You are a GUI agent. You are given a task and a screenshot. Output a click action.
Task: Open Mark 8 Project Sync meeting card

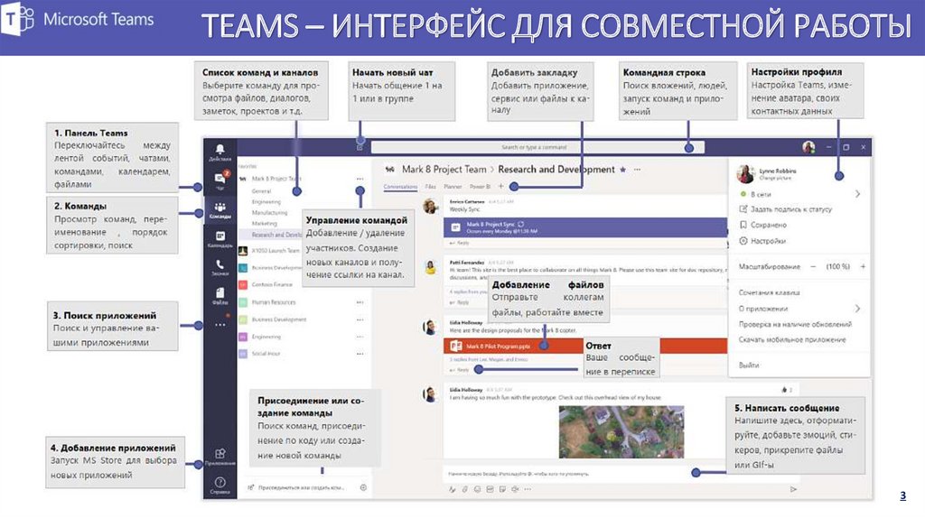coord(584,227)
